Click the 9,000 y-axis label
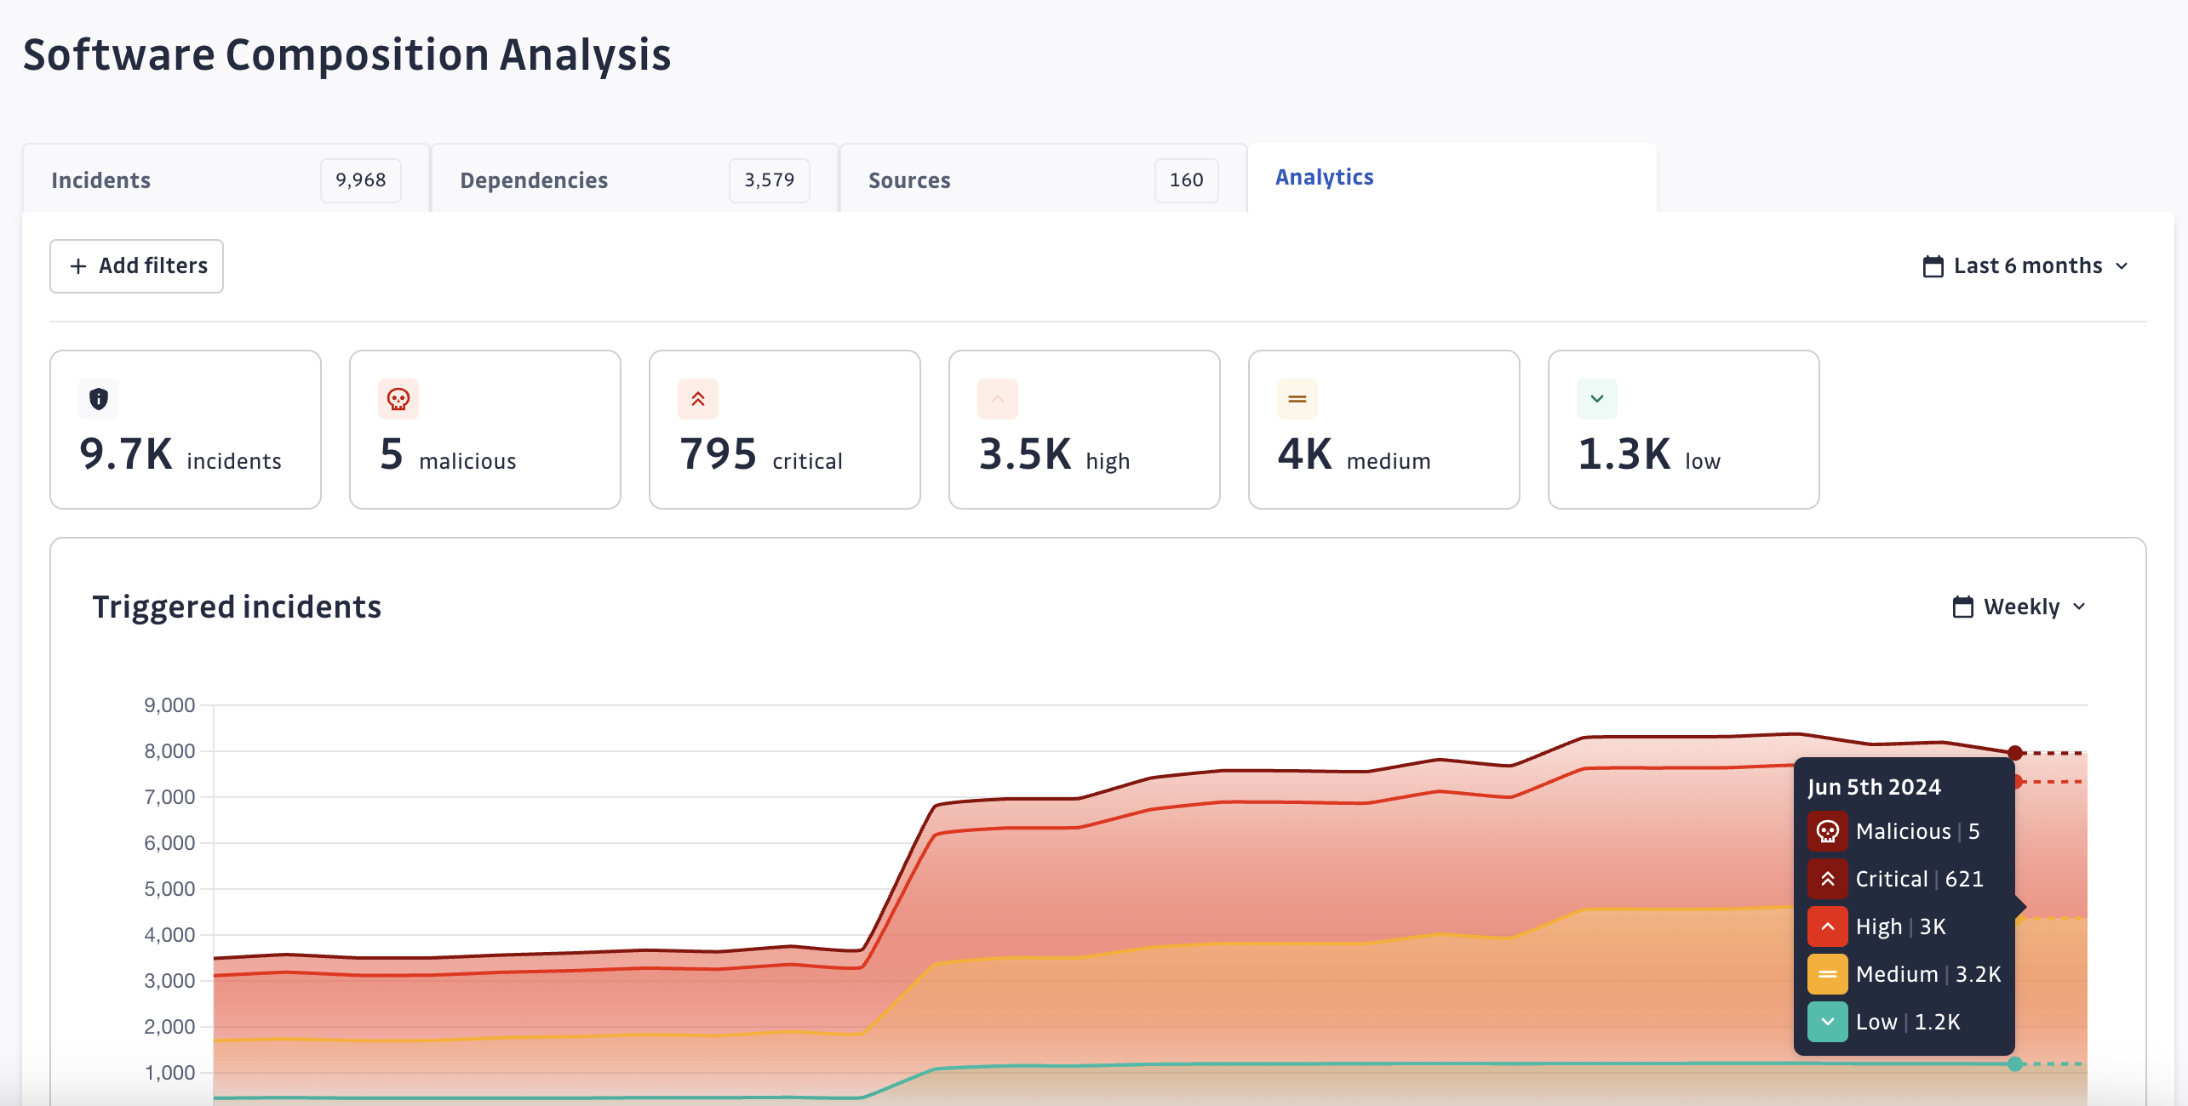 169,705
